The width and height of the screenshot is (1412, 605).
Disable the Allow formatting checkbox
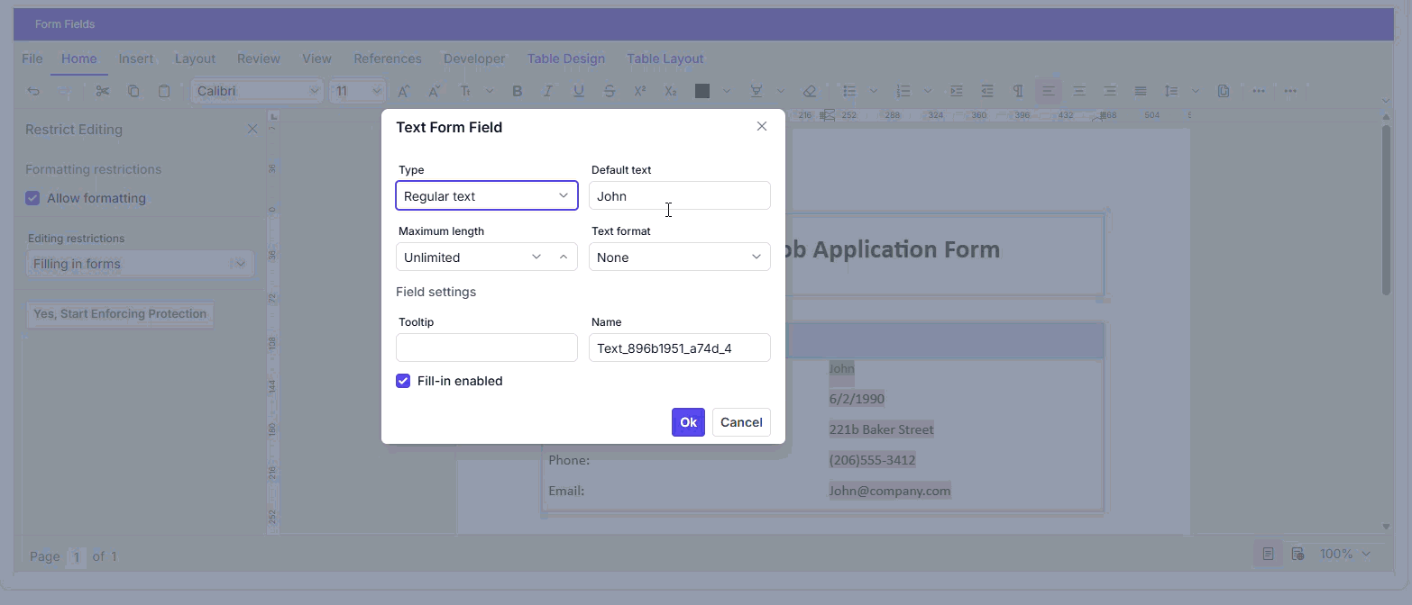tap(32, 197)
